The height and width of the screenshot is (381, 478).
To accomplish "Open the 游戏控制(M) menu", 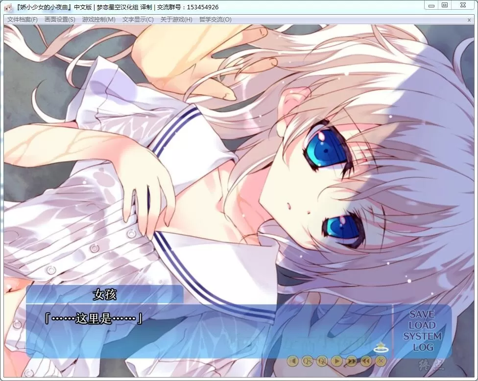I will [x=98, y=20].
